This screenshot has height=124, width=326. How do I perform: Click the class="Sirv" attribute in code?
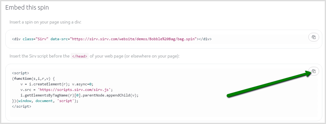click(36, 39)
